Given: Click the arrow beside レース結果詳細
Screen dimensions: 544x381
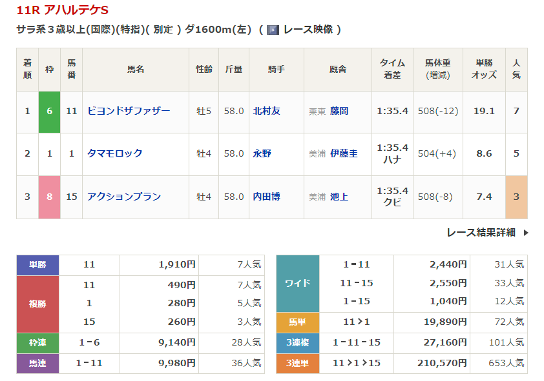Looking at the screenshot, I should (x=525, y=233).
